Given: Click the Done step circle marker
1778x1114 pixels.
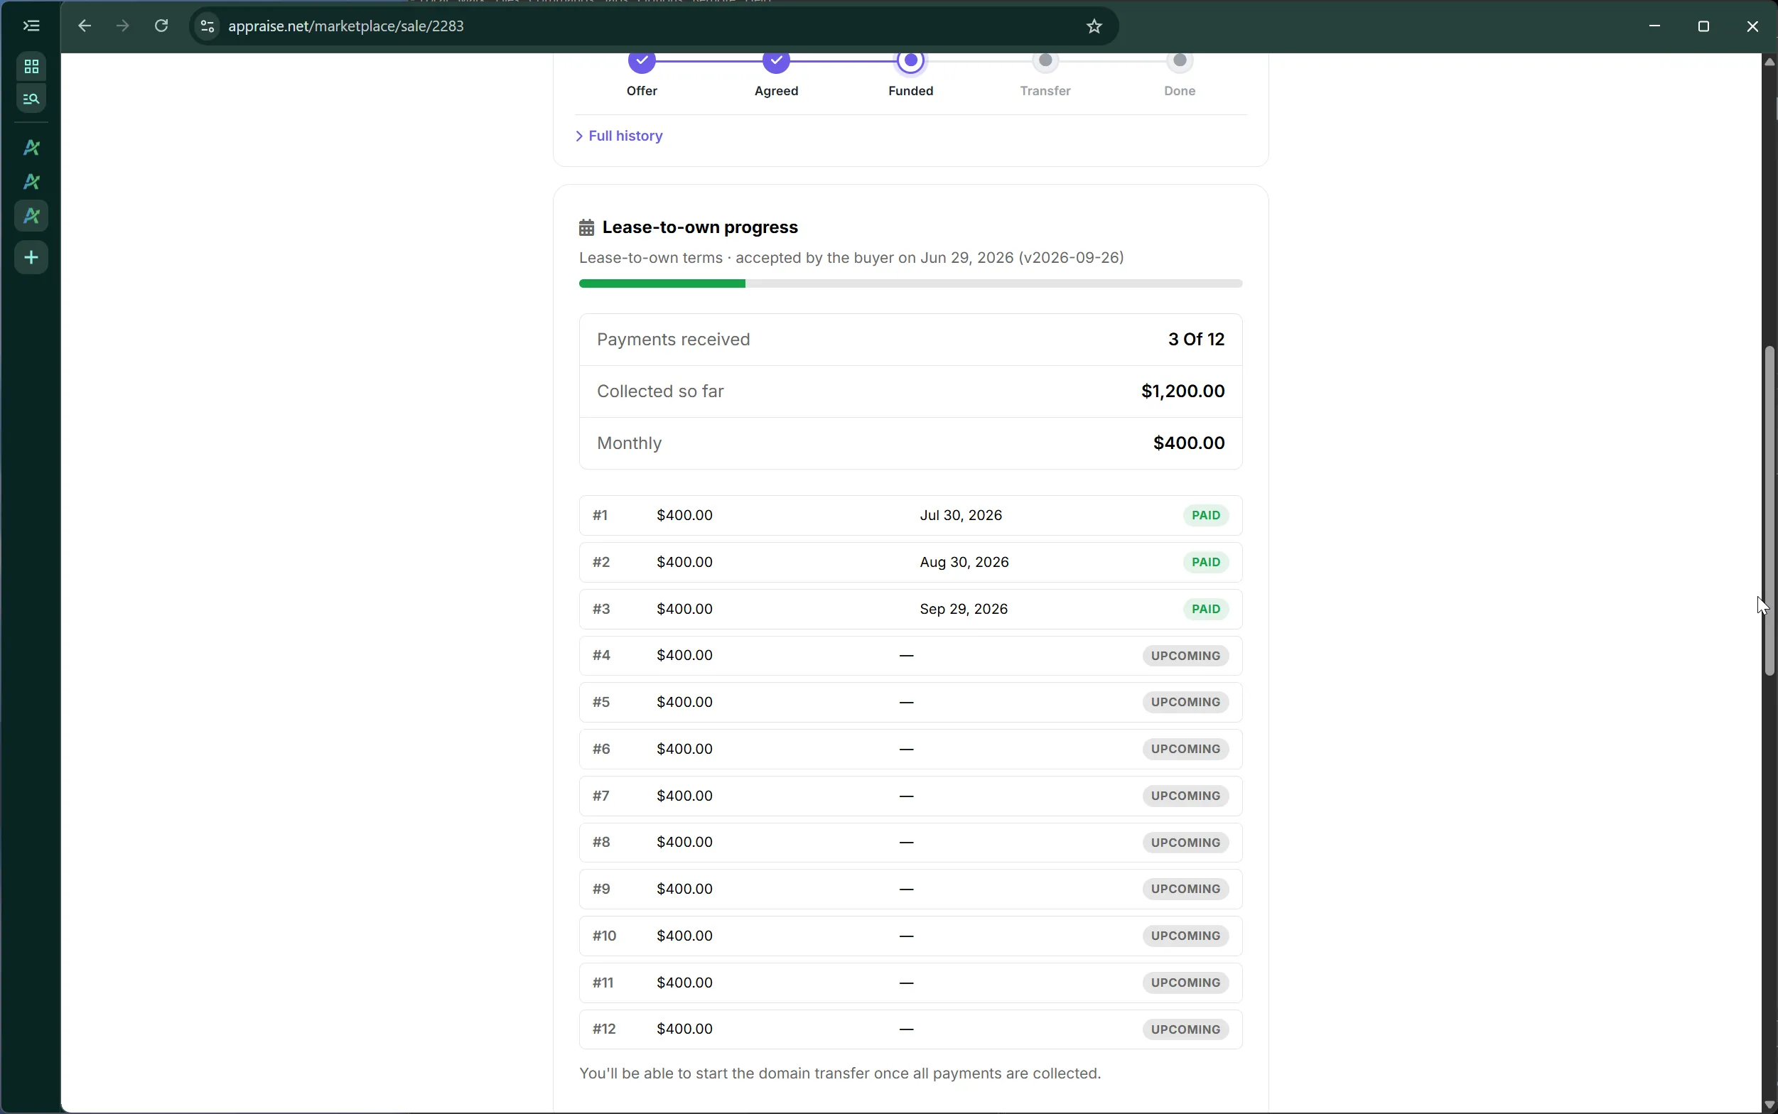Looking at the screenshot, I should tap(1180, 61).
